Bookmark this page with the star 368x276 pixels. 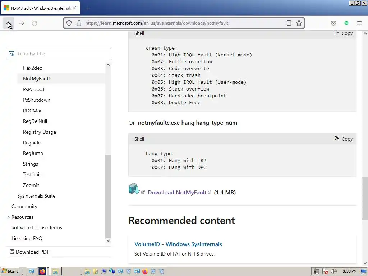click(299, 23)
